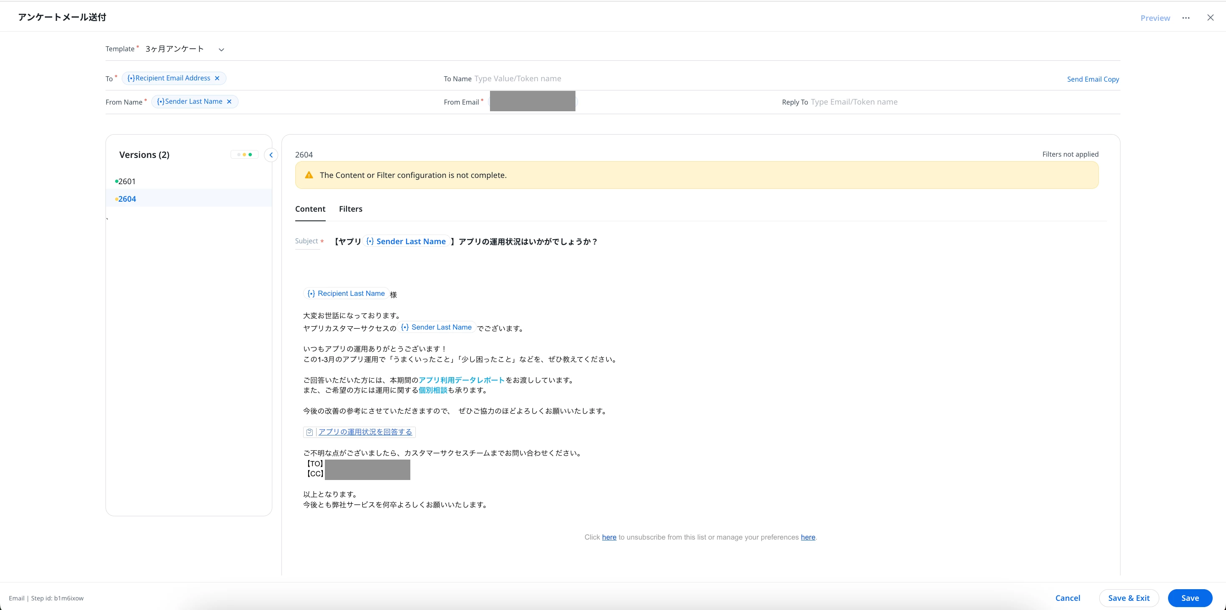1226x610 pixels.
Task: Close the アンケートメール送付 dialog
Action: (x=1210, y=17)
